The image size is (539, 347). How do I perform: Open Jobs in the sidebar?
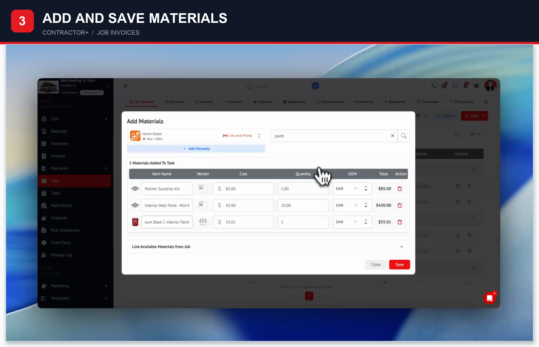pos(74,181)
